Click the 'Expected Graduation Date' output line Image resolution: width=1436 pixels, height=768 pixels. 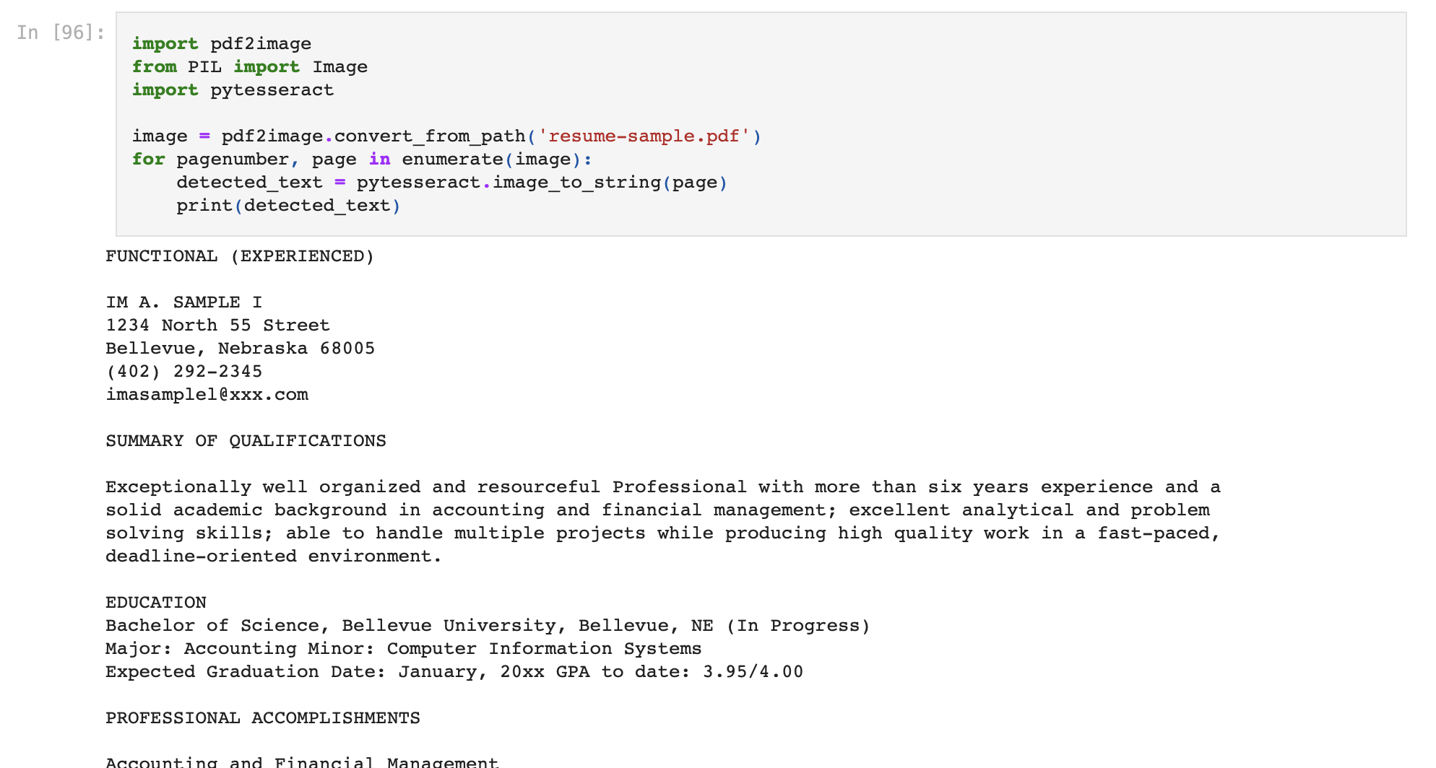(454, 672)
